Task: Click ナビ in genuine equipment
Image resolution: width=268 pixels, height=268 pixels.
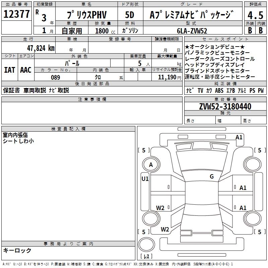Action: point(190,90)
